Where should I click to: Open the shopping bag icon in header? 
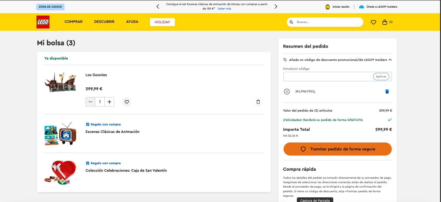(x=385, y=22)
